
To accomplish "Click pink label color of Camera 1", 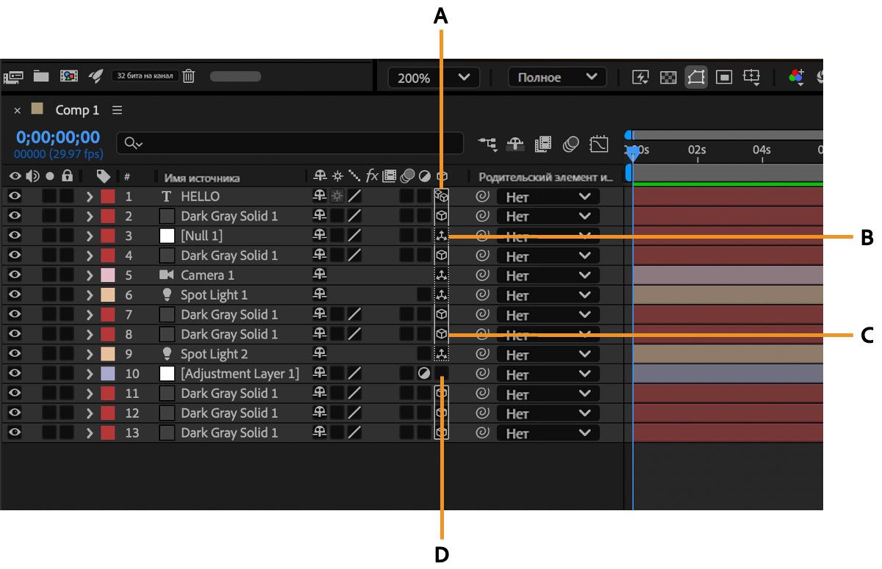I will [x=108, y=275].
